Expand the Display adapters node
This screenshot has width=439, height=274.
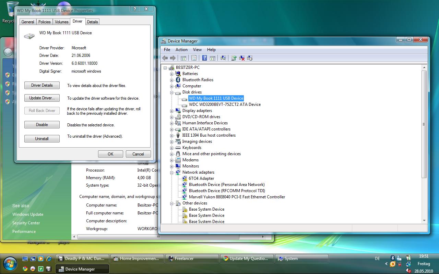(x=171, y=111)
